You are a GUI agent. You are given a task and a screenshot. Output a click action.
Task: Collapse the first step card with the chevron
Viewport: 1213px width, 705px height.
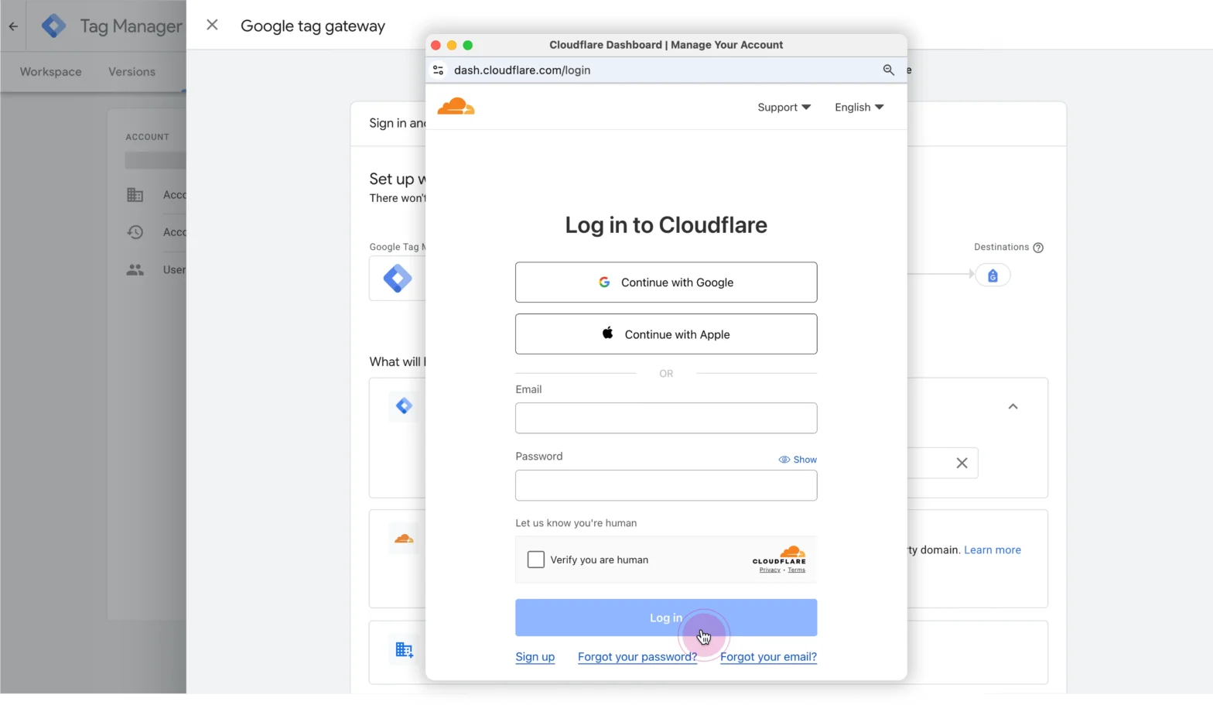coord(1013,406)
